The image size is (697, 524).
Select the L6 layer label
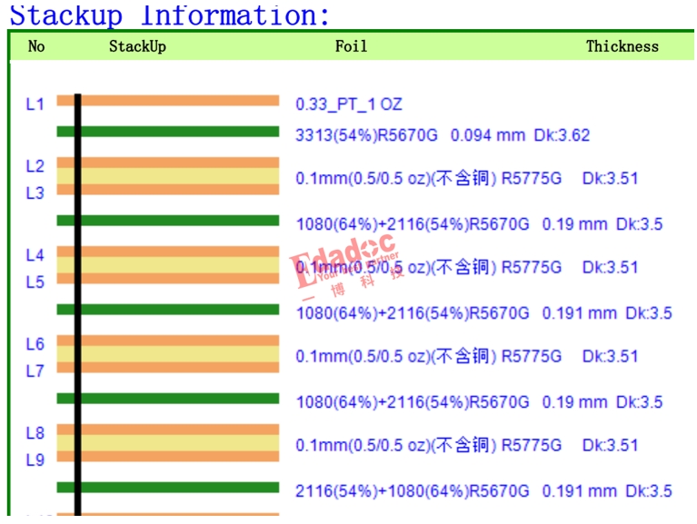[x=35, y=344]
